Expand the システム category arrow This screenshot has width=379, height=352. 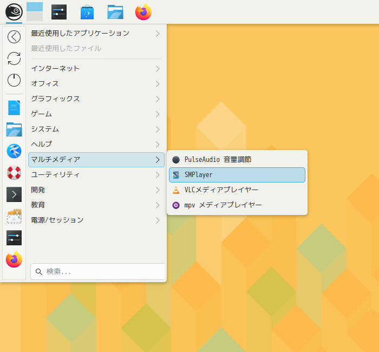[158, 129]
